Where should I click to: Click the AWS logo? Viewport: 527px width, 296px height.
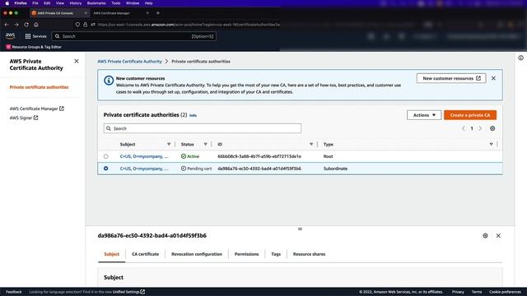(x=10, y=36)
